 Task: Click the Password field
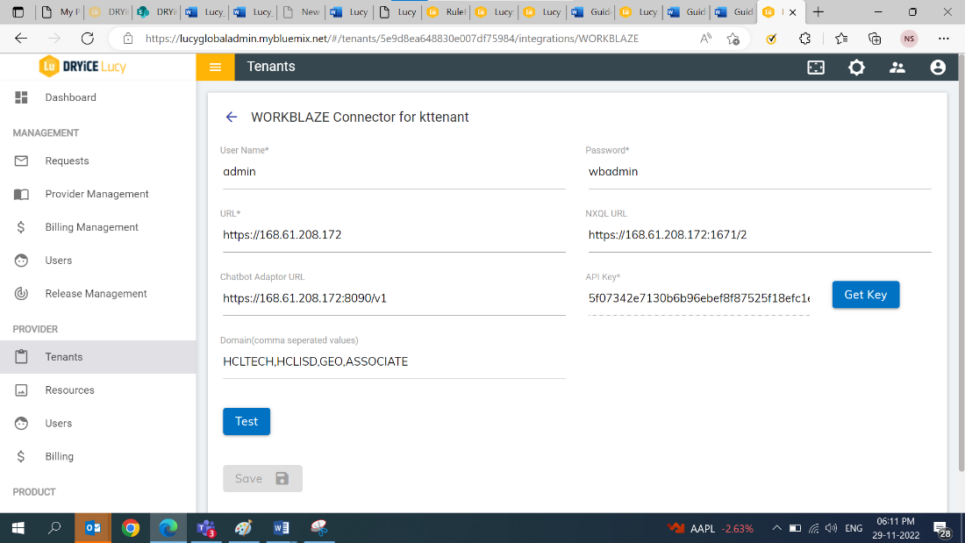[x=760, y=172]
